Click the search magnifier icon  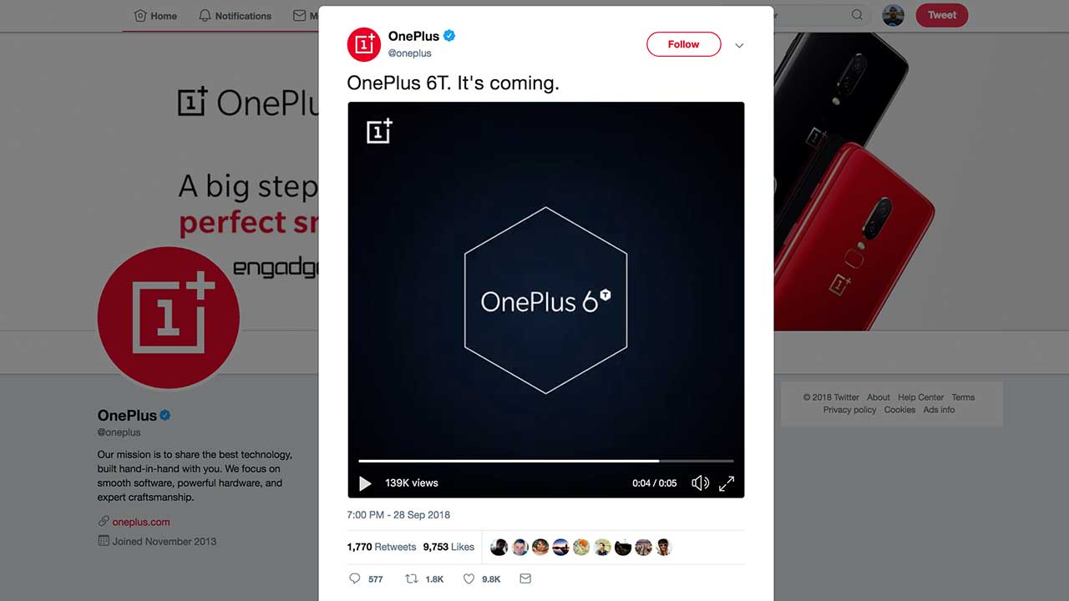[857, 15]
